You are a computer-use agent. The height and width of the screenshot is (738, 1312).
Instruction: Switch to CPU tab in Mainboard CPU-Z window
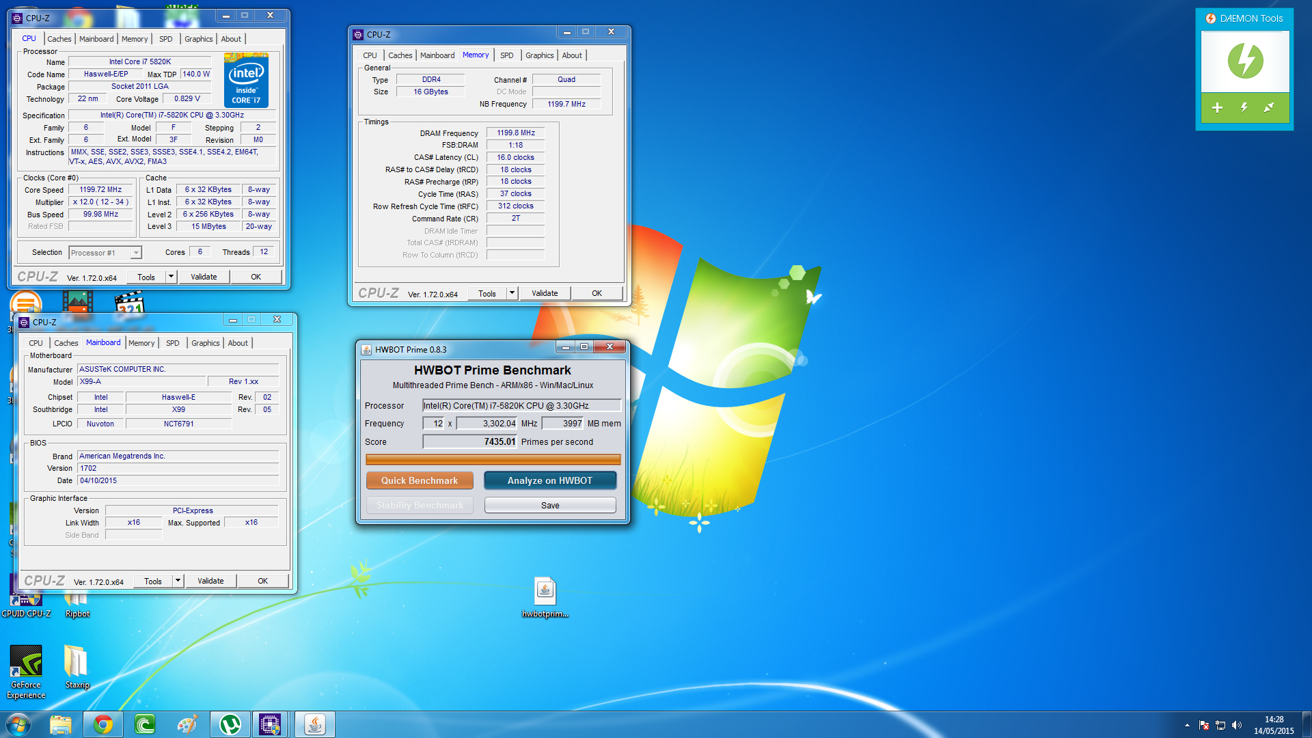[x=36, y=343]
